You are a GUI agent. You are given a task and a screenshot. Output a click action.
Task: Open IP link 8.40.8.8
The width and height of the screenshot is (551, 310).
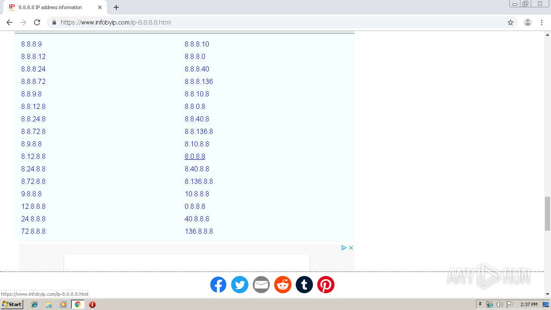(x=197, y=169)
